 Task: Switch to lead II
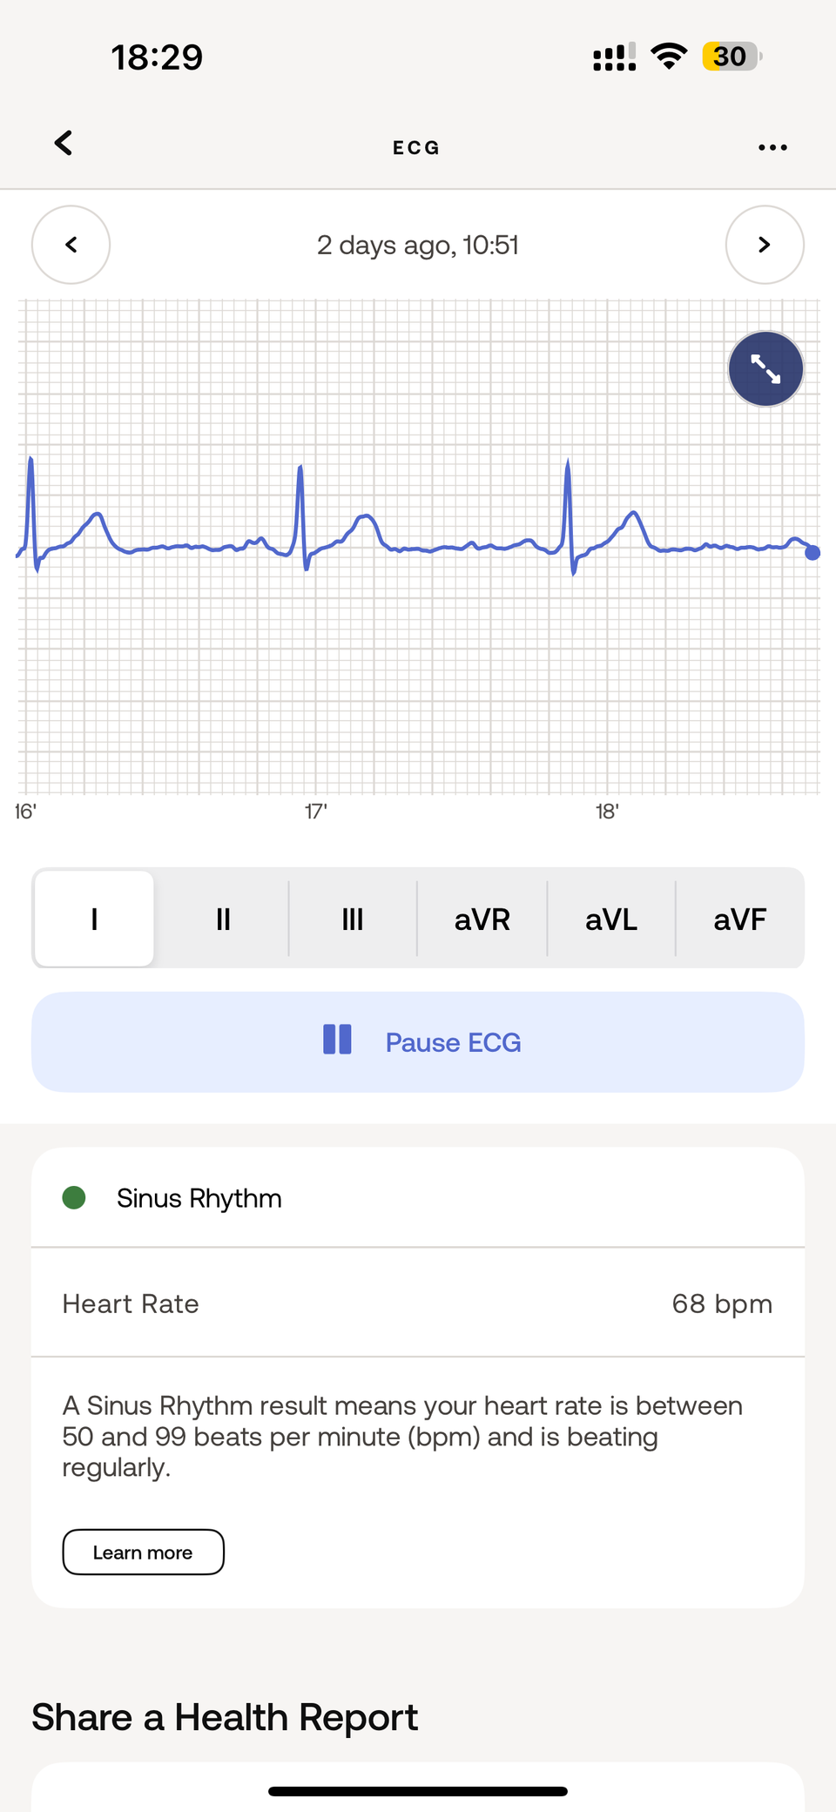click(223, 919)
